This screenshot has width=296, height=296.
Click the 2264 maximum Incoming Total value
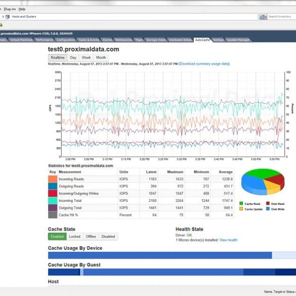coord(179,200)
